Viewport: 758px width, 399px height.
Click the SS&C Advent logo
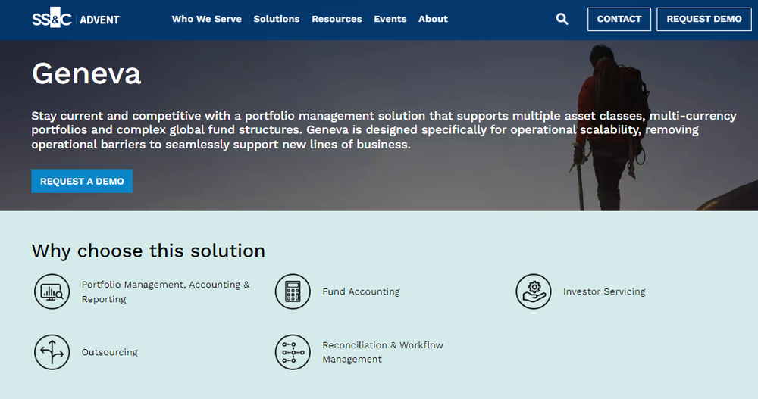tap(77, 18)
